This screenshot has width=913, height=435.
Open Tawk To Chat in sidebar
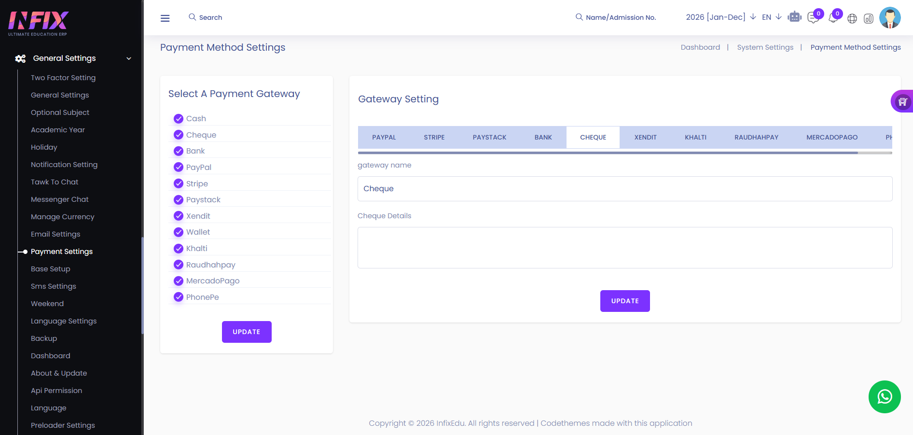tap(55, 182)
